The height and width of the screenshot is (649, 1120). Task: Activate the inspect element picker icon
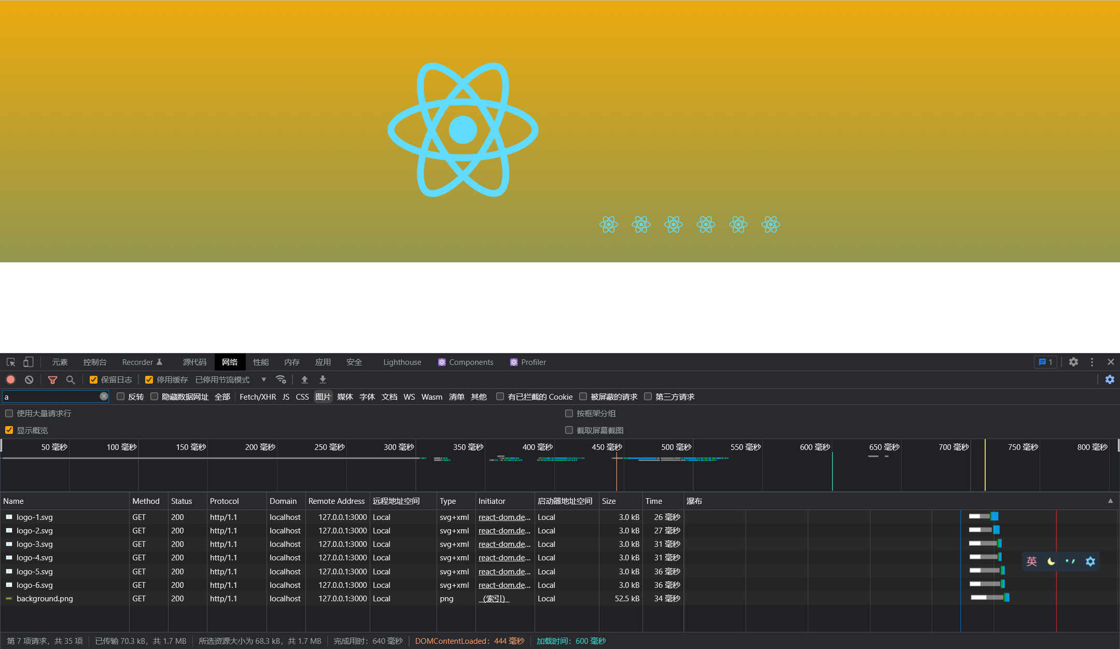(x=11, y=362)
